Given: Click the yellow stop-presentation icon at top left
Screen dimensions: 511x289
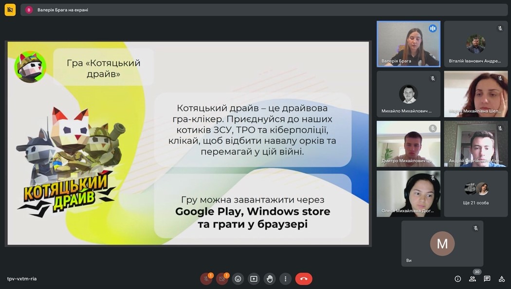Looking at the screenshot, I should [10, 10].
